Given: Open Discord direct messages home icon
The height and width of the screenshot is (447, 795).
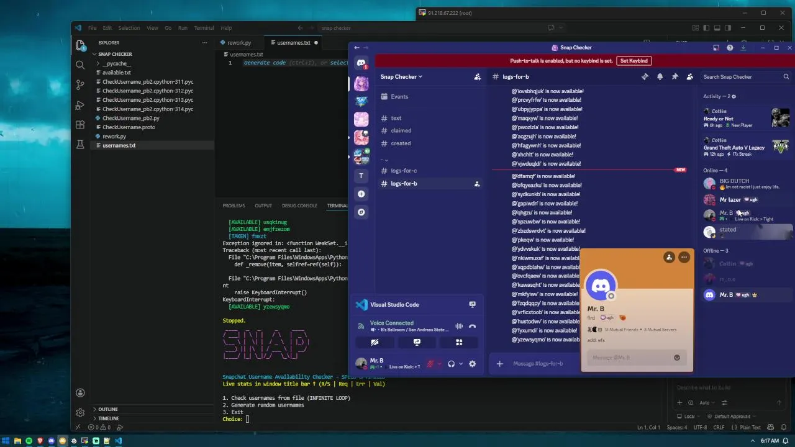Looking at the screenshot, I should pos(361,63).
